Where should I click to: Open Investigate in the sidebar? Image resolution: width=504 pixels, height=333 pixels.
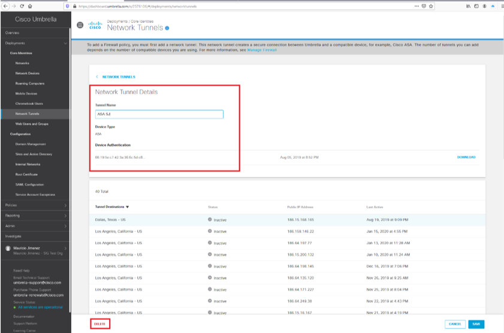pos(13,237)
